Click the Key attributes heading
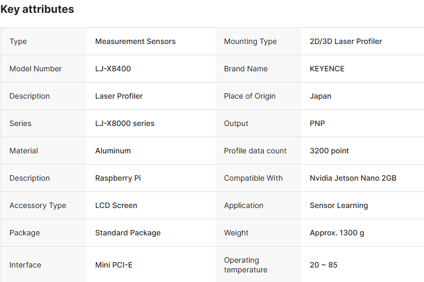Image resolution: width=424 pixels, height=282 pixels. coord(37,9)
